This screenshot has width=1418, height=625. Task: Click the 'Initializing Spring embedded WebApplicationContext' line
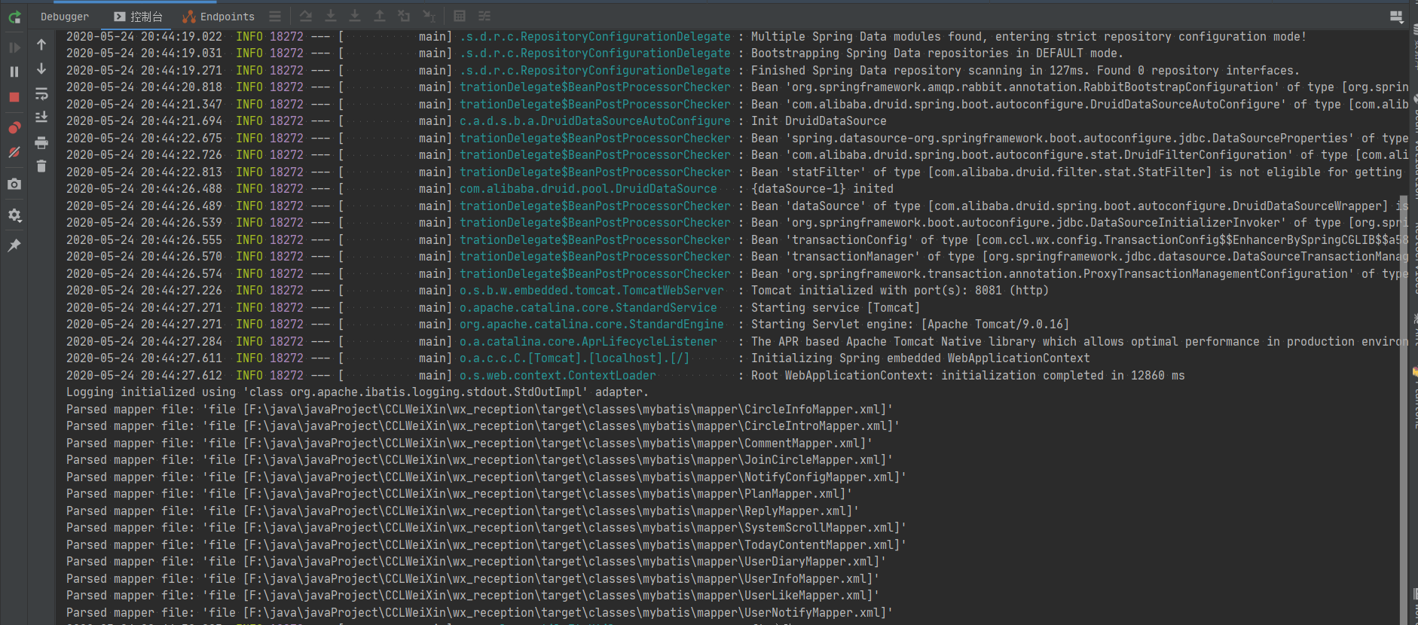point(921,358)
